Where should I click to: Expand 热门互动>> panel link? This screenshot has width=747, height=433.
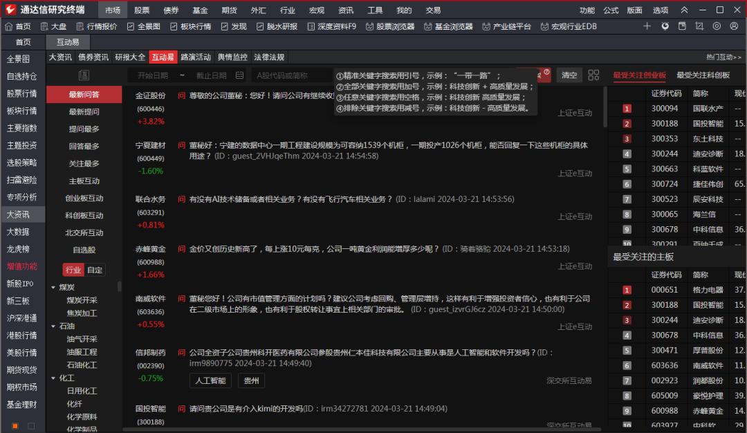(x=723, y=57)
